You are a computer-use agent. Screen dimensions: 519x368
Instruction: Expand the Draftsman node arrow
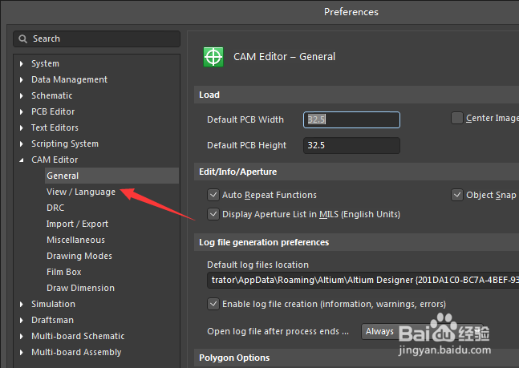coord(22,321)
